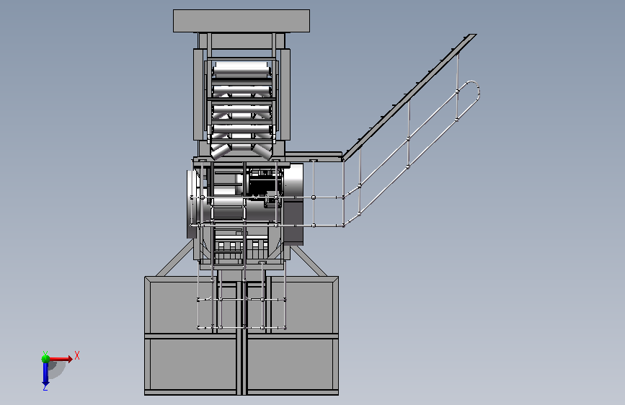Click the green Y axis ball of the triad
625x405 pixels.
pyautogui.click(x=45, y=359)
